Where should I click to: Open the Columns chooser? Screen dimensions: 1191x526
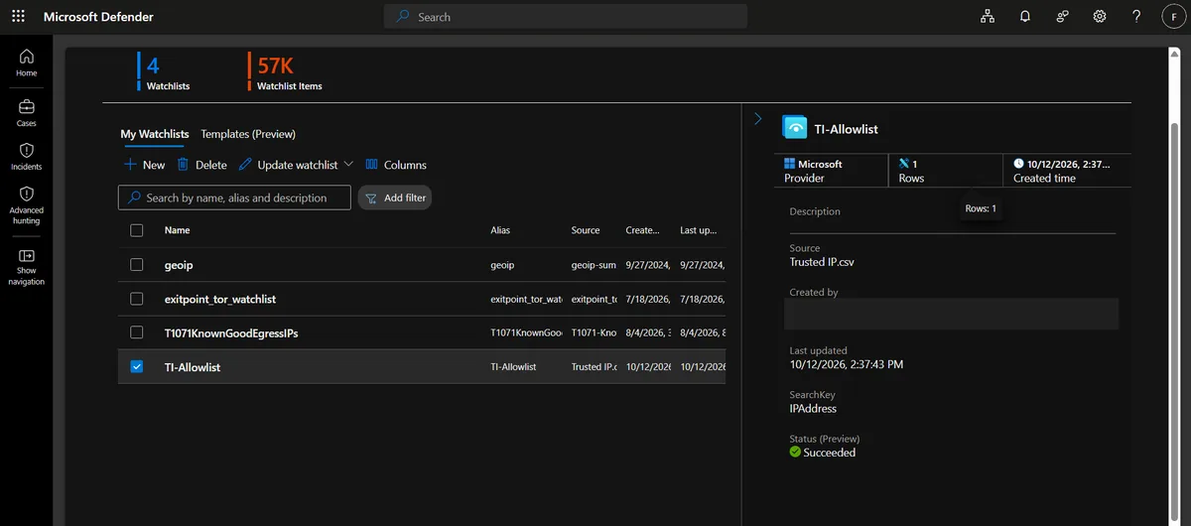click(396, 165)
